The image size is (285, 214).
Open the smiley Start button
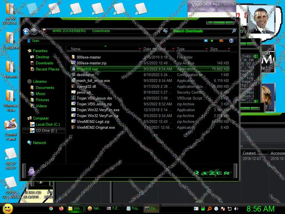coord(8,208)
